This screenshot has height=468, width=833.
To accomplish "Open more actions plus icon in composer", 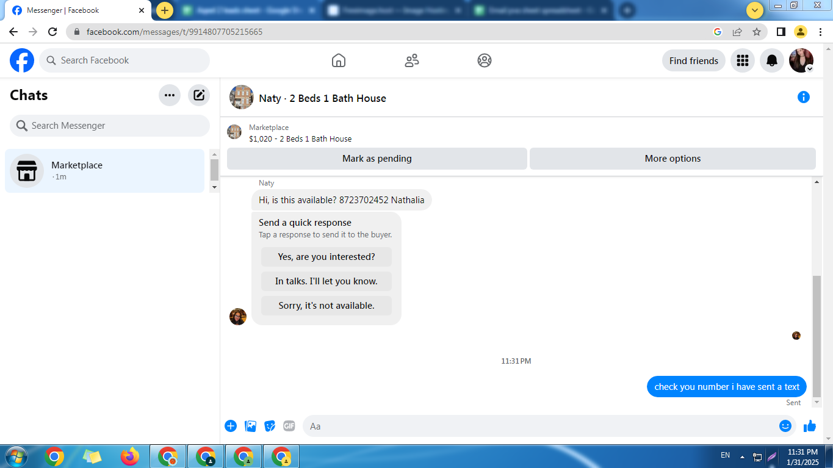I will click(231, 426).
